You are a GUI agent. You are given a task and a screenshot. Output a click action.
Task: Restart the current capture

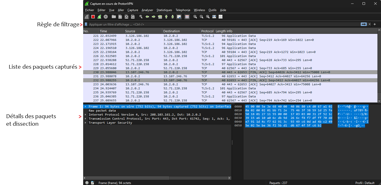pos(99,17)
